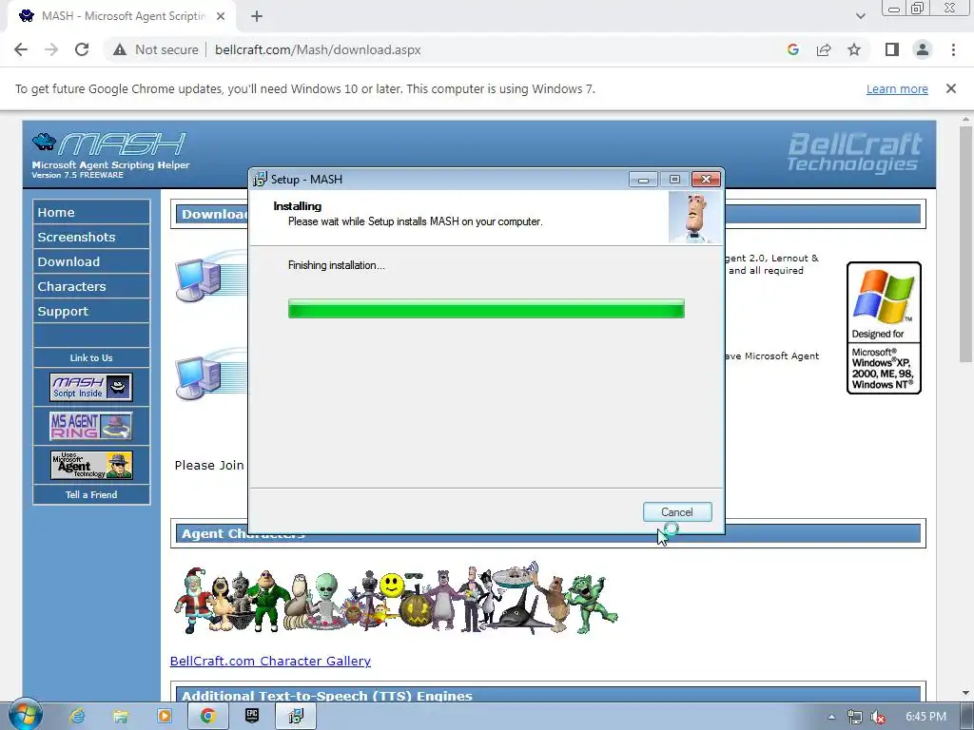
Task: Minimize the Setup - MASH dialog
Action: pos(643,180)
